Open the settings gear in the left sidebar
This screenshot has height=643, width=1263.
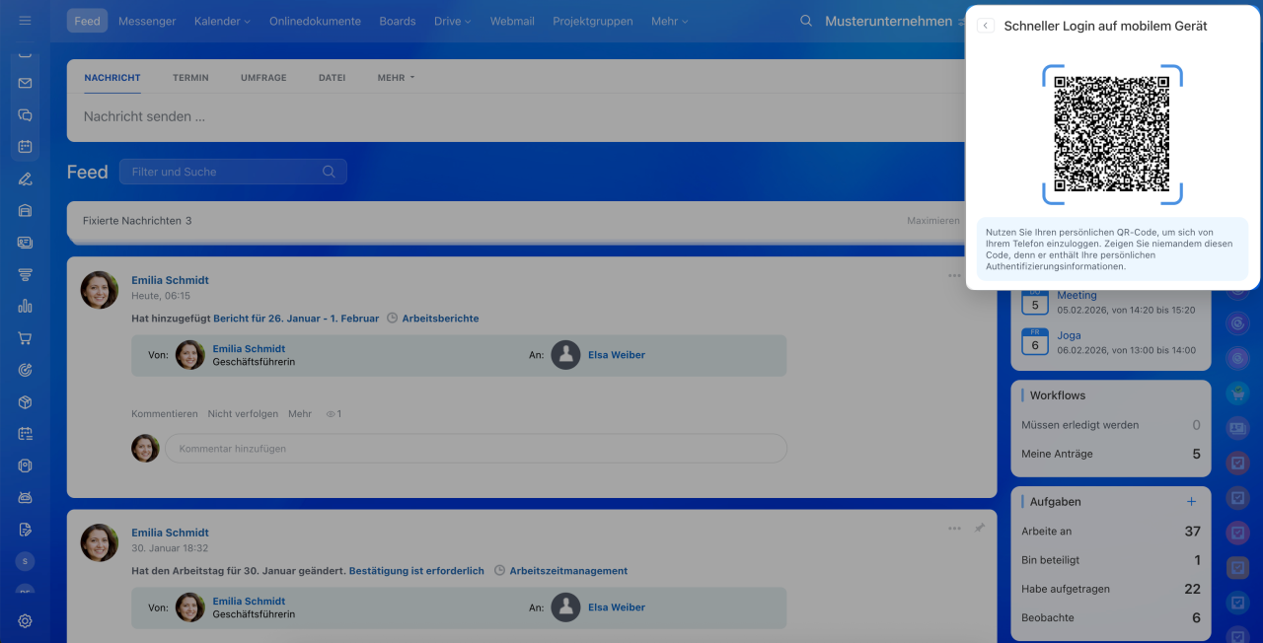tap(25, 621)
